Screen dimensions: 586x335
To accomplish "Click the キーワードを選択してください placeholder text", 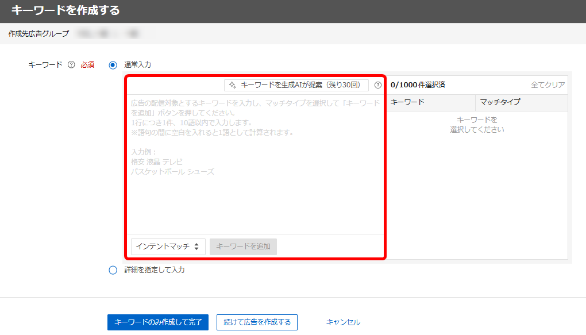I will coord(477,125).
